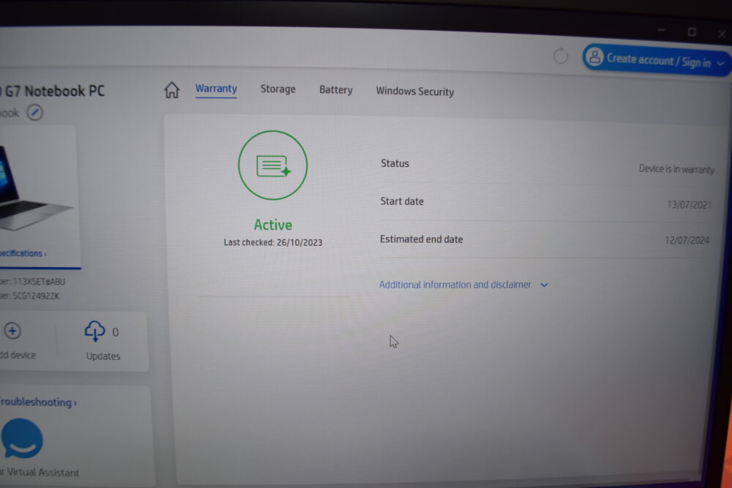The width and height of the screenshot is (732, 488).
Task: Click the refresh spinner icon
Action: pos(560,56)
